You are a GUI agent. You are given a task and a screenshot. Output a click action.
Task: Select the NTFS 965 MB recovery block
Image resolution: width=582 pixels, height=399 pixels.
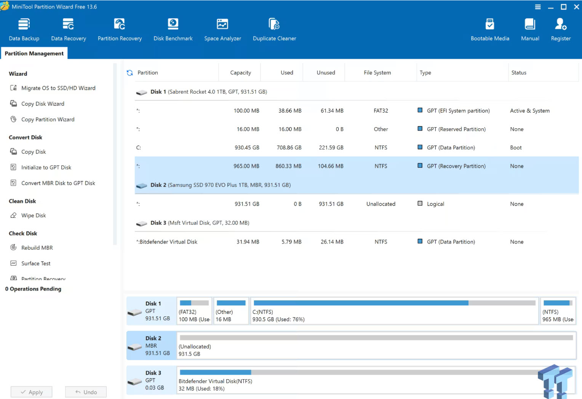coord(558,311)
